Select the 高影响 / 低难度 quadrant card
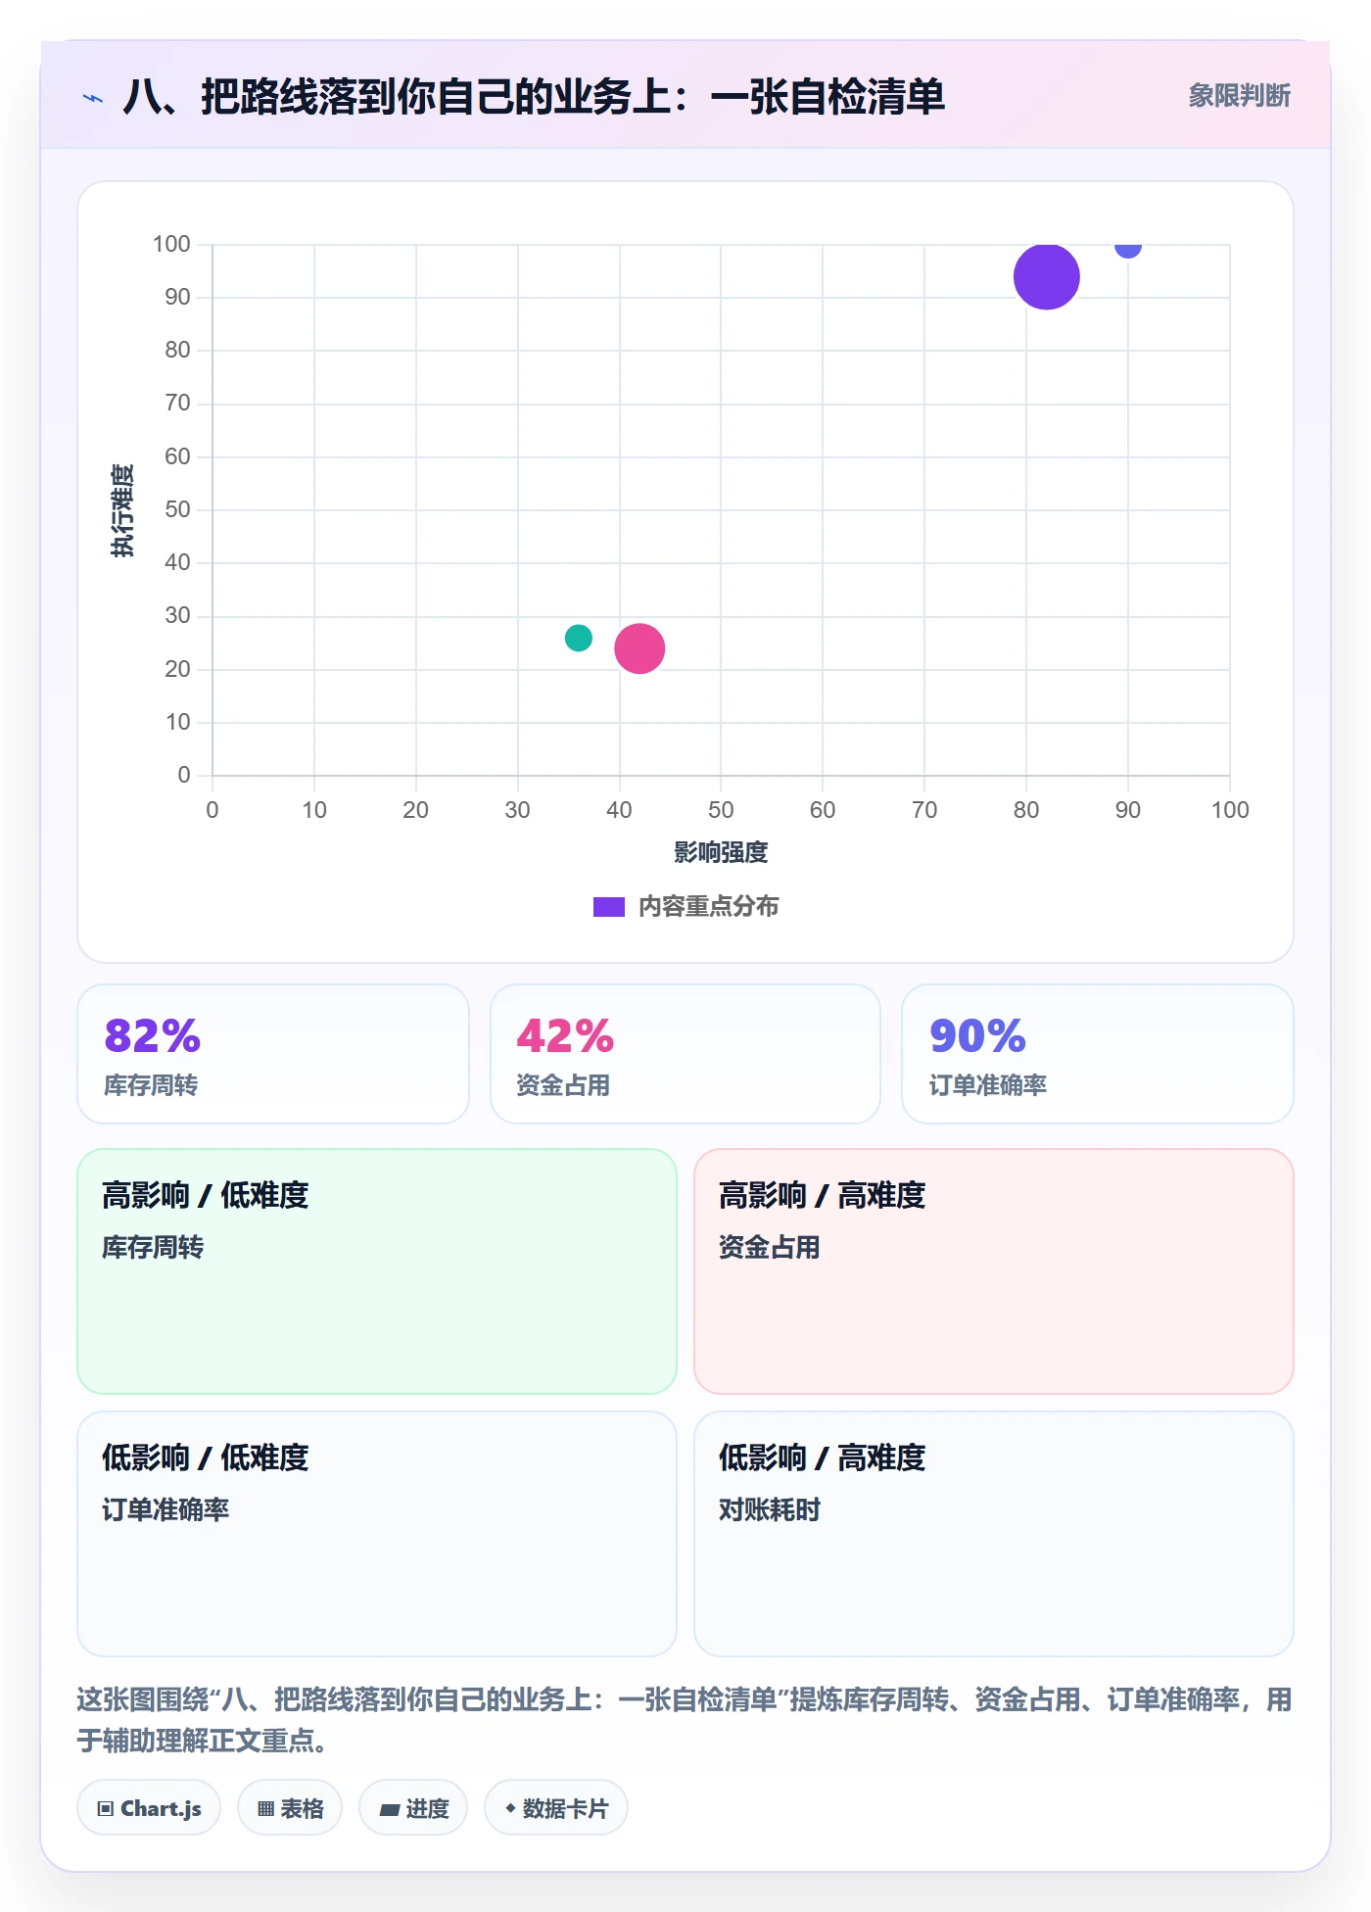The image size is (1371, 1912). pos(377,1271)
